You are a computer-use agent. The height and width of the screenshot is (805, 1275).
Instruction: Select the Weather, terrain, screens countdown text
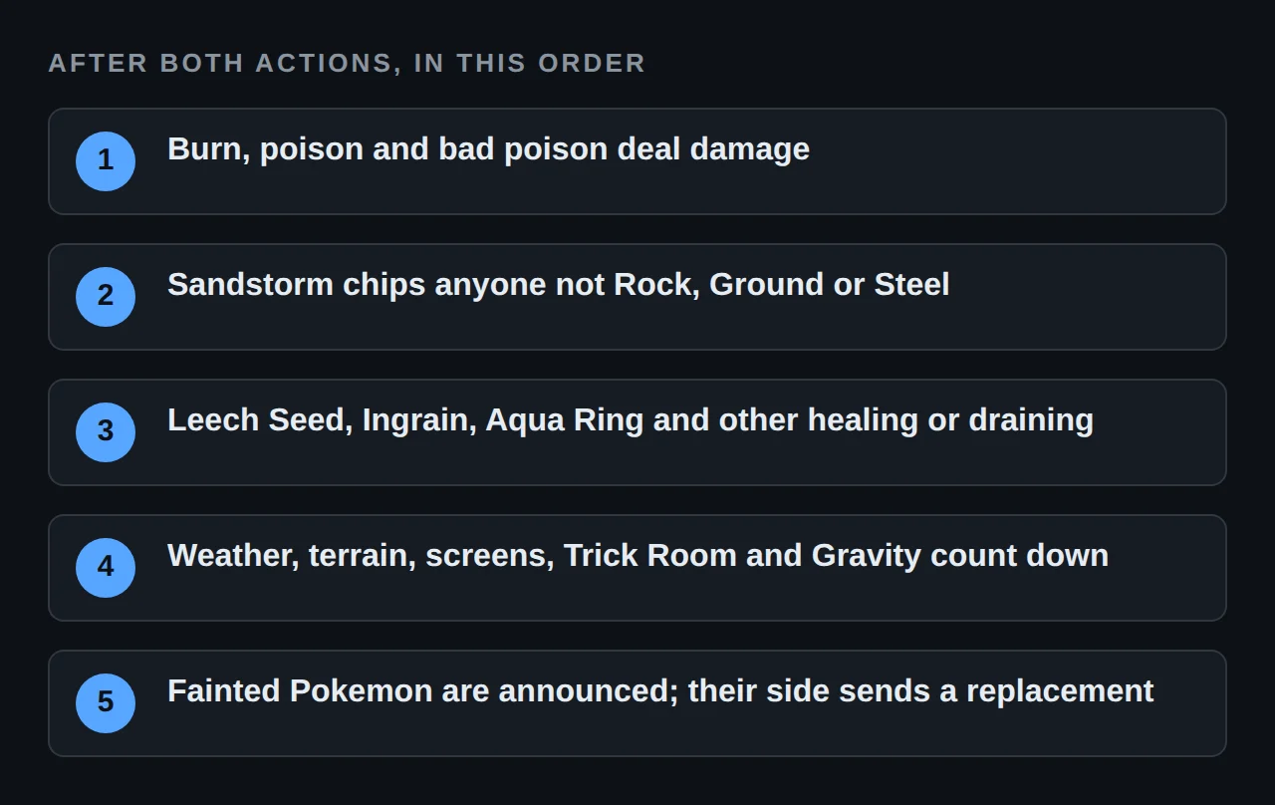[x=637, y=556]
